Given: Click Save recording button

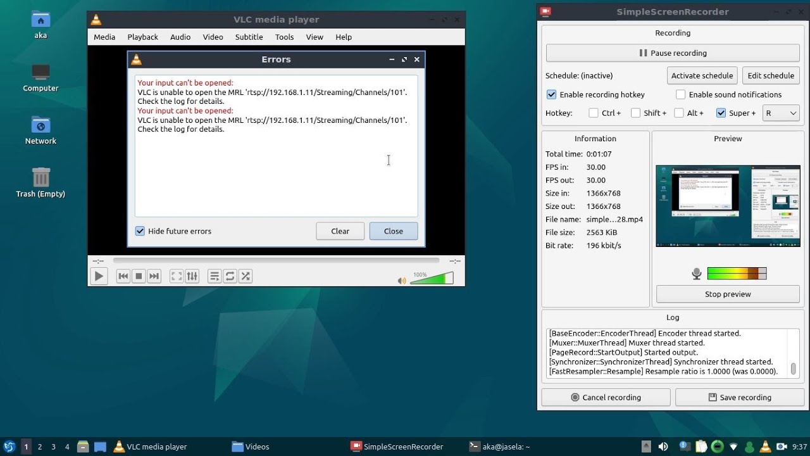Looking at the screenshot, I should tap(739, 397).
